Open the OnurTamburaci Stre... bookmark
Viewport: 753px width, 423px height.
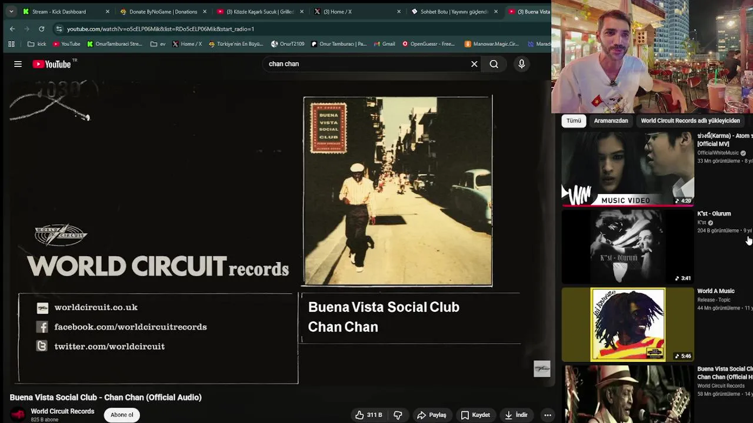pos(114,44)
